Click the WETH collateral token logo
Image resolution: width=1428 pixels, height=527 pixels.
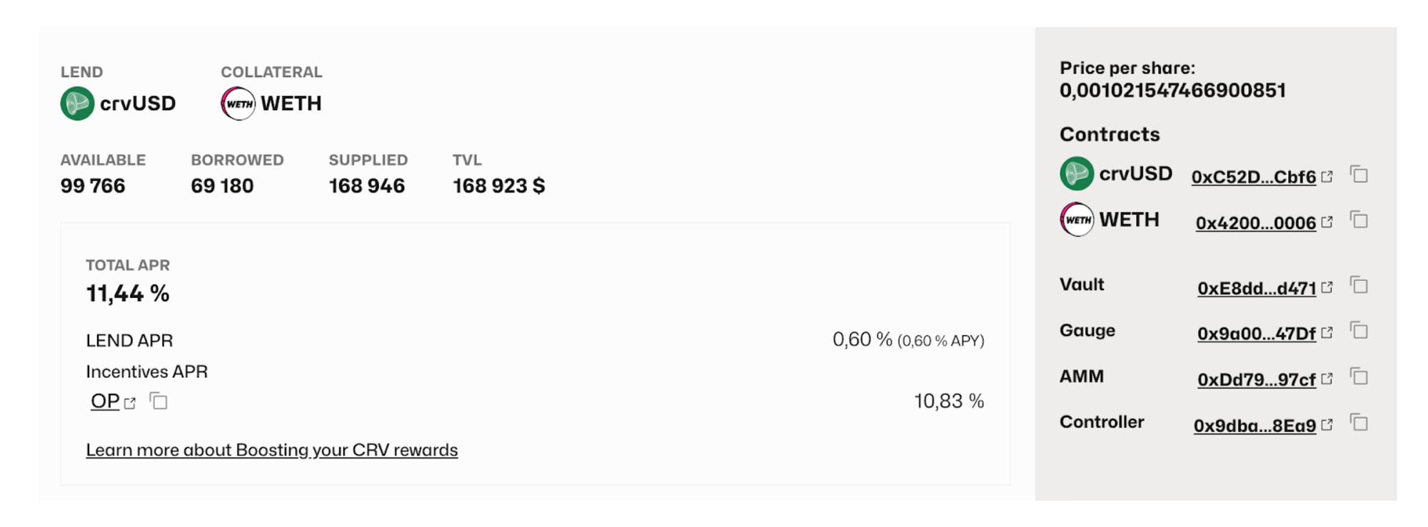(238, 103)
